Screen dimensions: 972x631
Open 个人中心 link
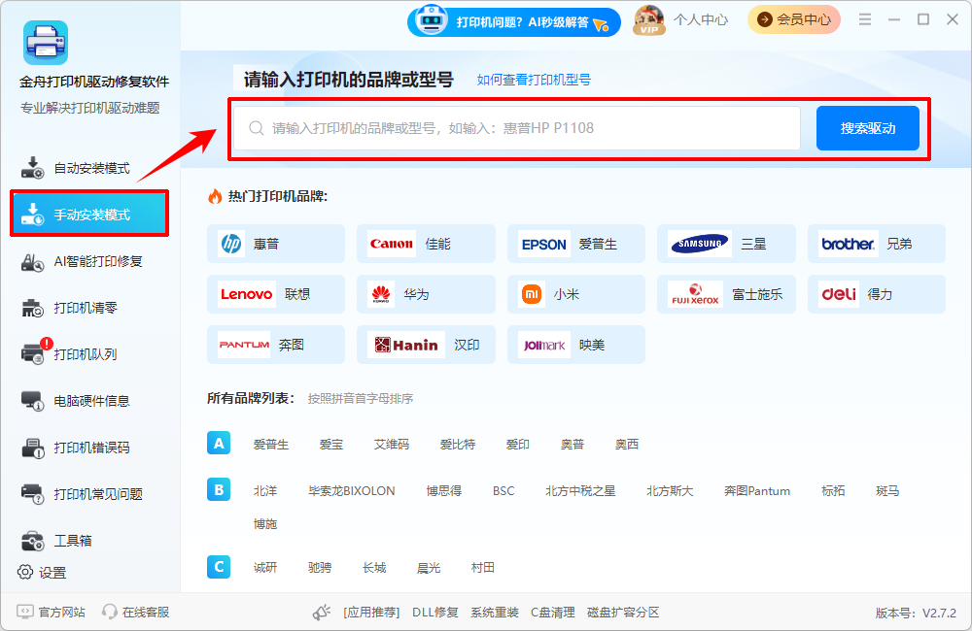click(701, 19)
